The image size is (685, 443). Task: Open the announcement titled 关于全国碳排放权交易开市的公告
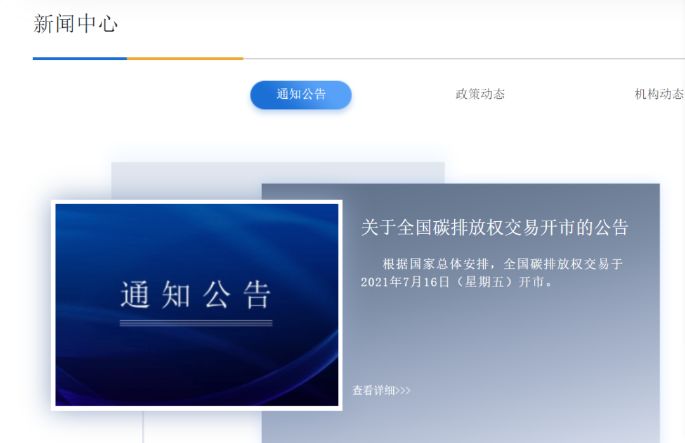click(x=493, y=229)
